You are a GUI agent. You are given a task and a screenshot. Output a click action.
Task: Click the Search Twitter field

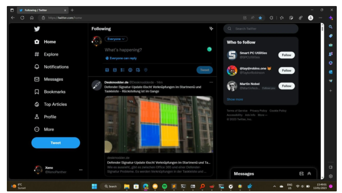(x=261, y=29)
